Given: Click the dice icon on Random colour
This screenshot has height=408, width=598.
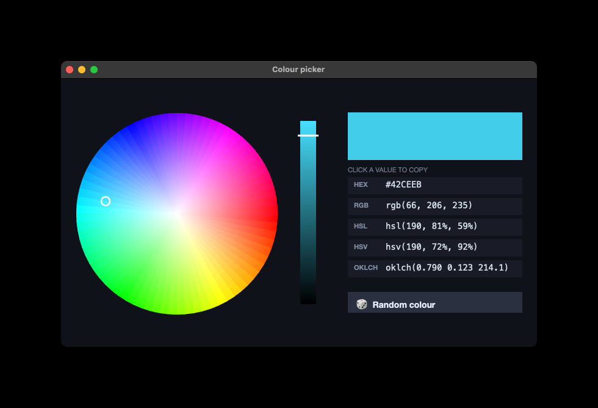Looking at the screenshot, I should (361, 304).
